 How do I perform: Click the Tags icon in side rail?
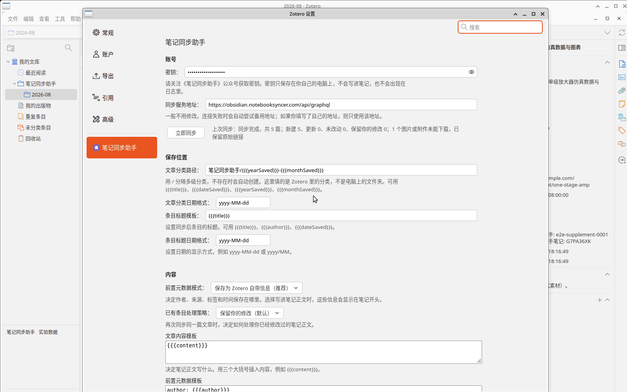point(622,131)
